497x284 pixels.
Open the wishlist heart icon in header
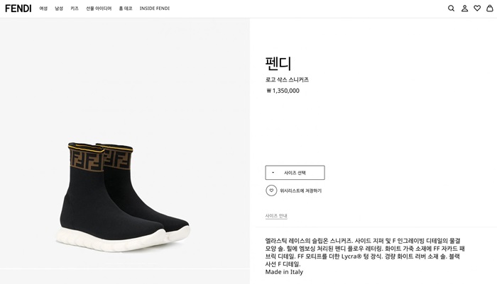coord(477,8)
